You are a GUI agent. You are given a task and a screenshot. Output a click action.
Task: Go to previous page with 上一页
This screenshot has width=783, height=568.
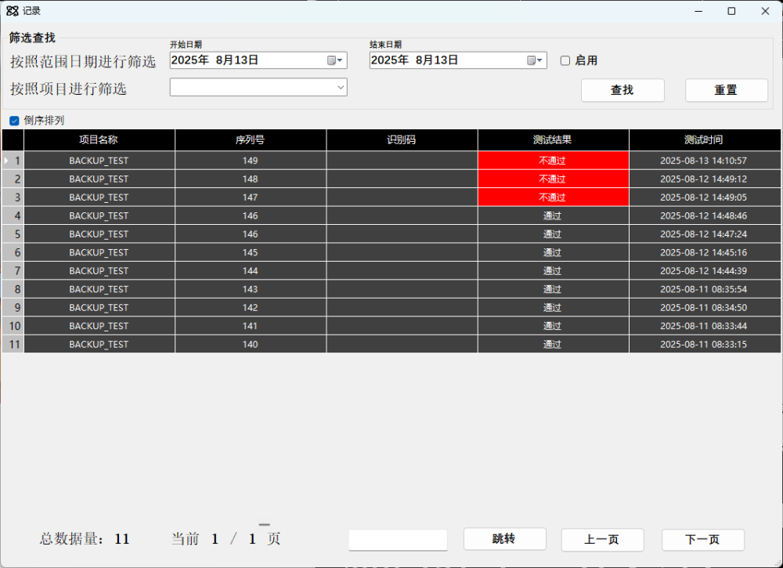[601, 540]
